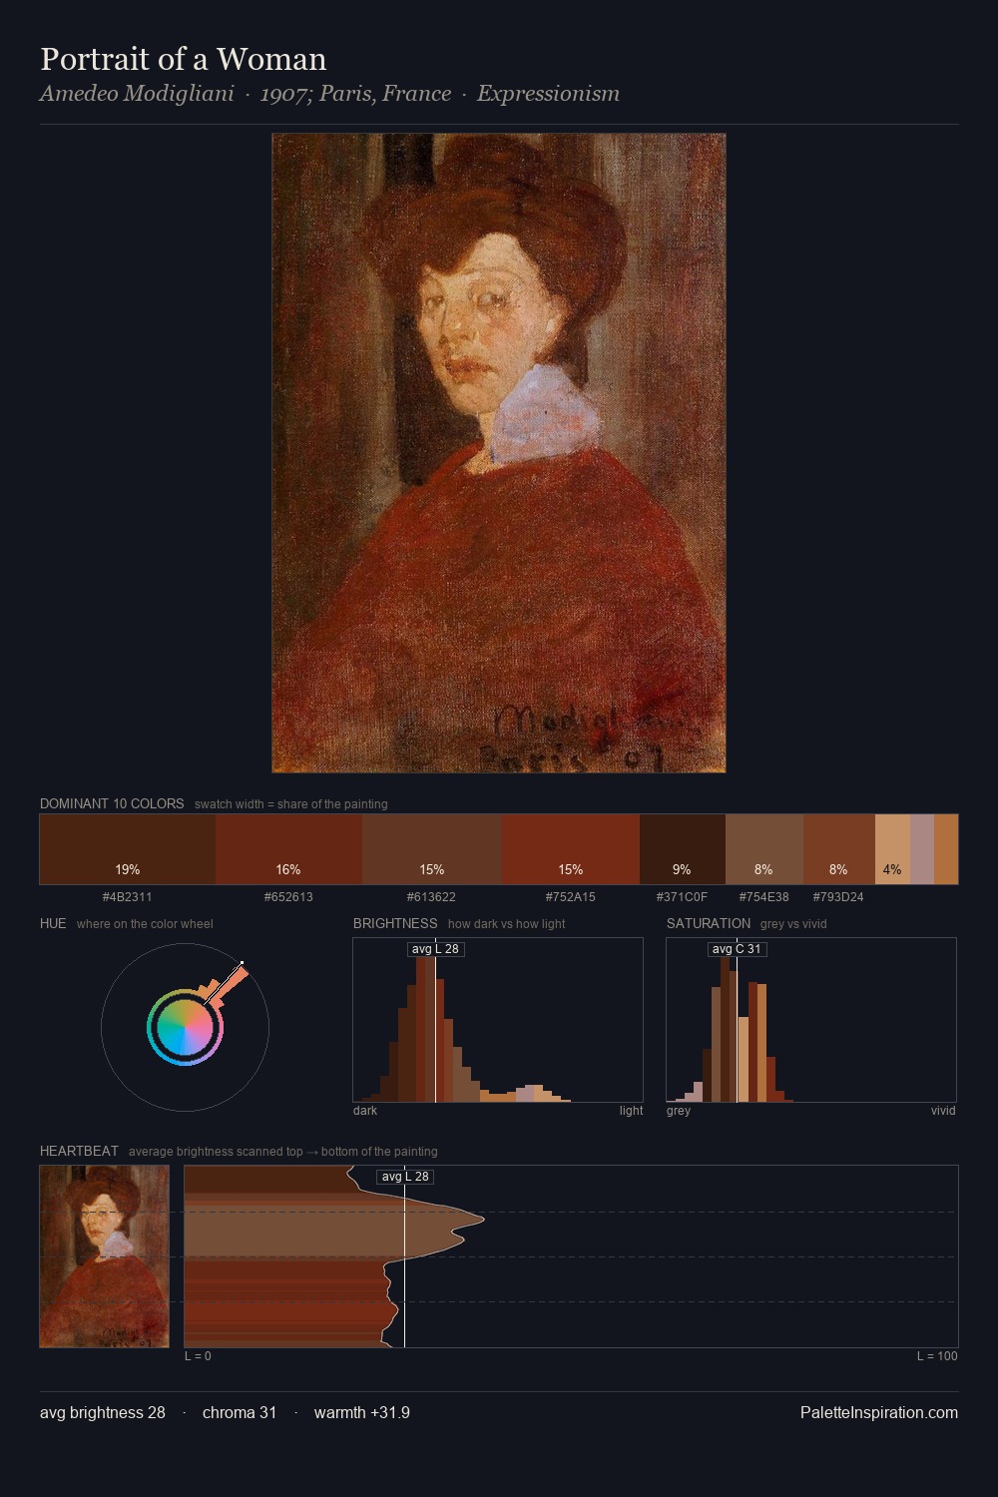Click the title Portrait of a Woman
This screenshot has height=1497, width=998.
point(184,59)
